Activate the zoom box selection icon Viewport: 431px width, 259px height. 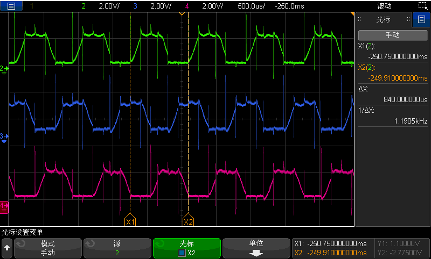[423, 6]
